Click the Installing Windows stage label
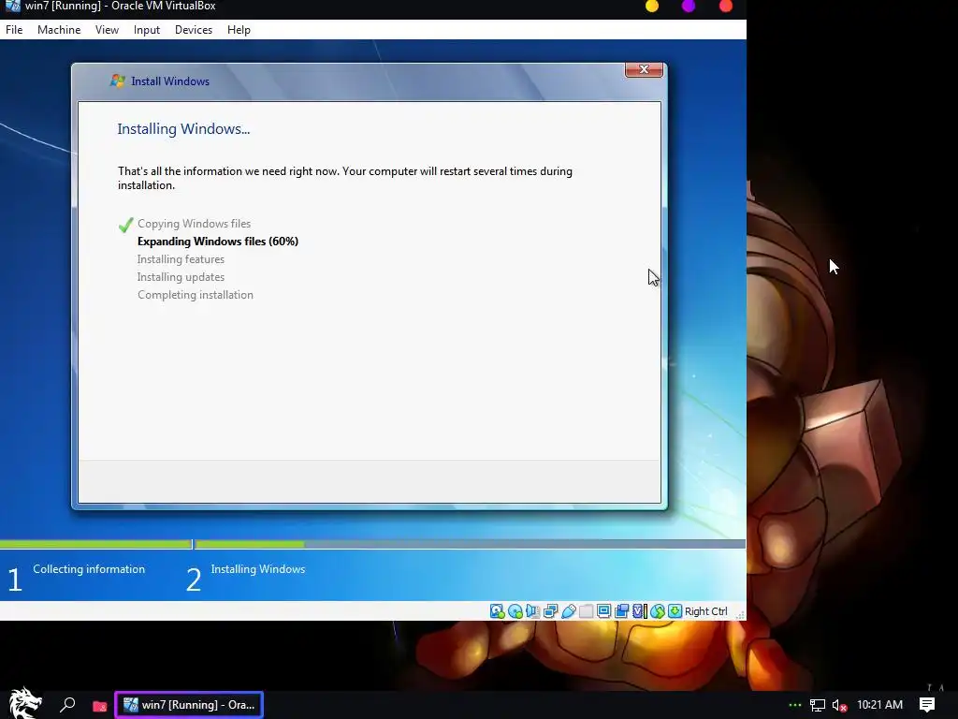Viewport: 958px width, 719px height. [x=258, y=569]
